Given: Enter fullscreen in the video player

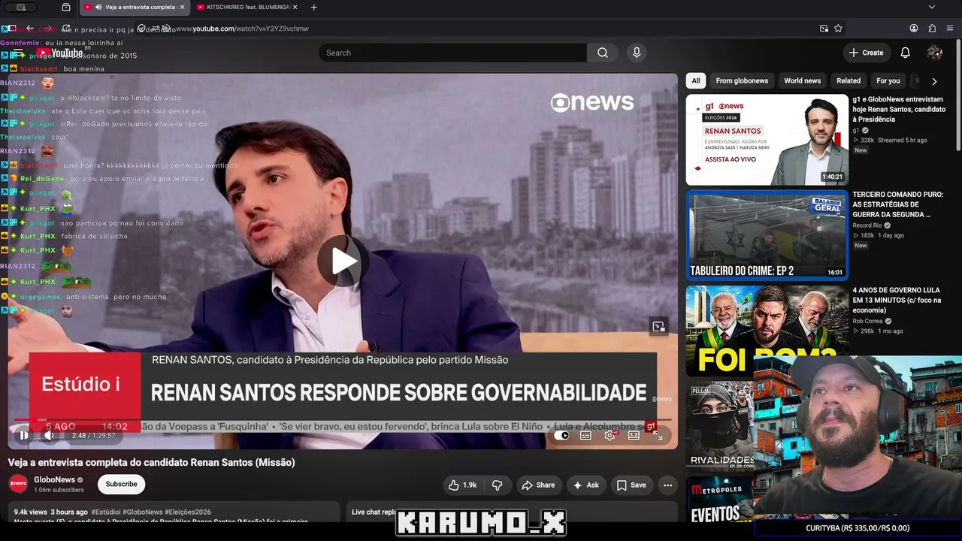Looking at the screenshot, I should pyautogui.click(x=658, y=435).
